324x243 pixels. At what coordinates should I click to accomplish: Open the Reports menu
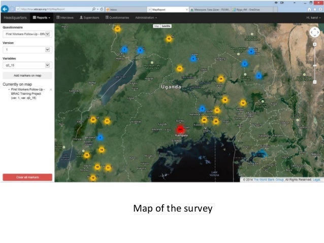tap(43, 18)
